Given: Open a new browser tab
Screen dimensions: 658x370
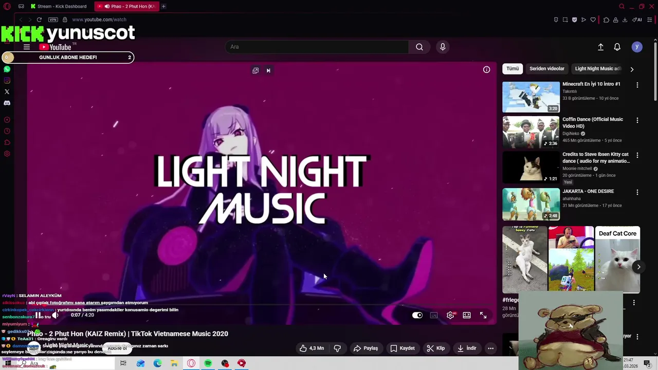Looking at the screenshot, I should [163, 6].
